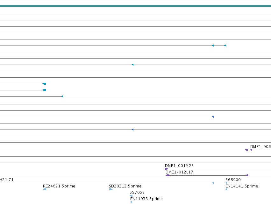Click the DME1-001M23 label
271x204 pixels.
(179, 166)
